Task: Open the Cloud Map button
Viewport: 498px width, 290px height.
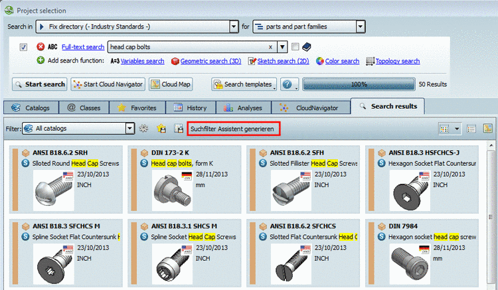Action: tap(171, 84)
